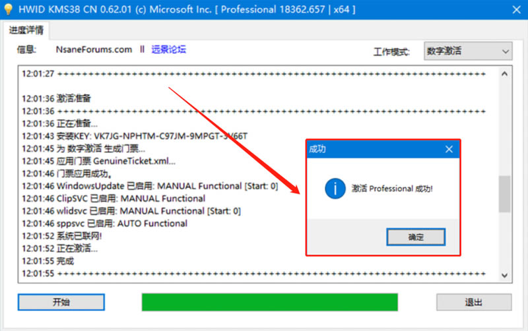Click the log line '12:01:52 正在激活...'

coord(60,248)
